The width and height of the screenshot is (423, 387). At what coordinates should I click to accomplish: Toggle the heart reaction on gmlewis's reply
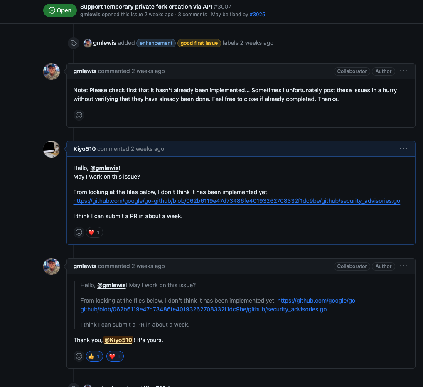[x=115, y=356]
